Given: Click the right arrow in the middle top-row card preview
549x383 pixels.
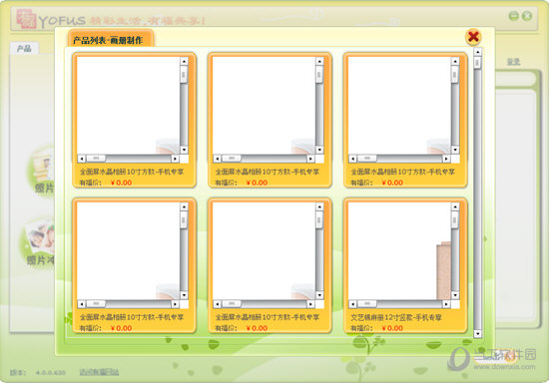Looking at the screenshot, I should point(310,159).
